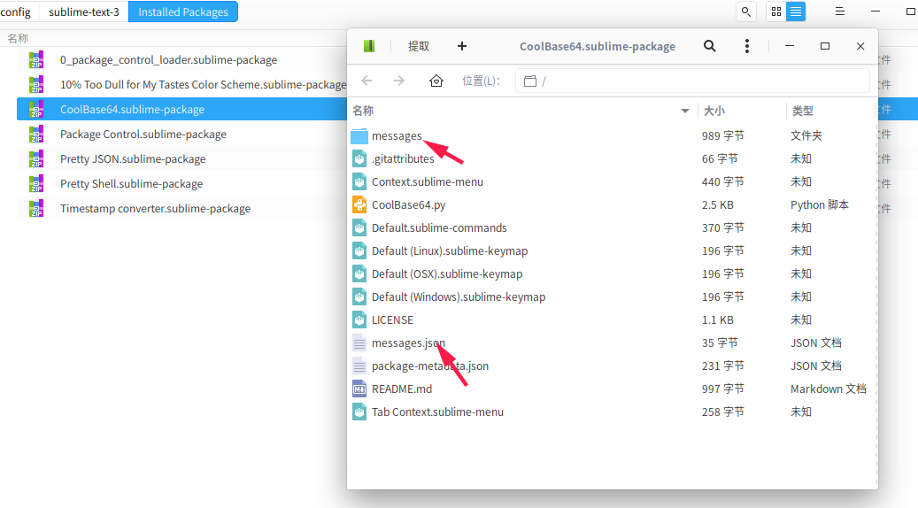Viewport: 918px width, 508px height.
Task: Select Default (Linux).sublime-keymap file icon
Action: 359,251
